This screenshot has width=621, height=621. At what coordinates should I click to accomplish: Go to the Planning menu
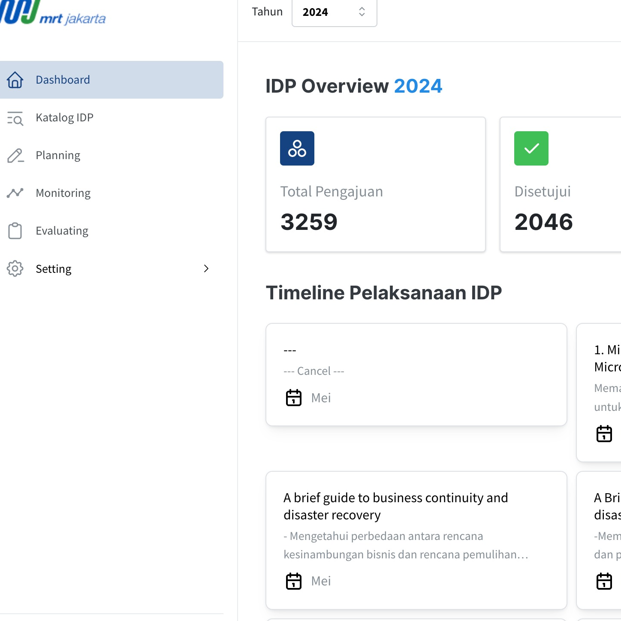(x=58, y=156)
